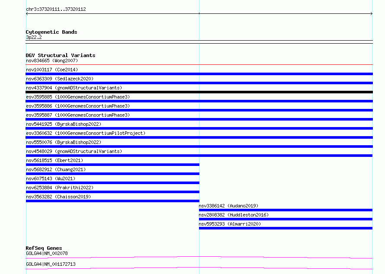Click the 3p22.2 band label
This screenshot has width=385, height=274.
(34, 37)
